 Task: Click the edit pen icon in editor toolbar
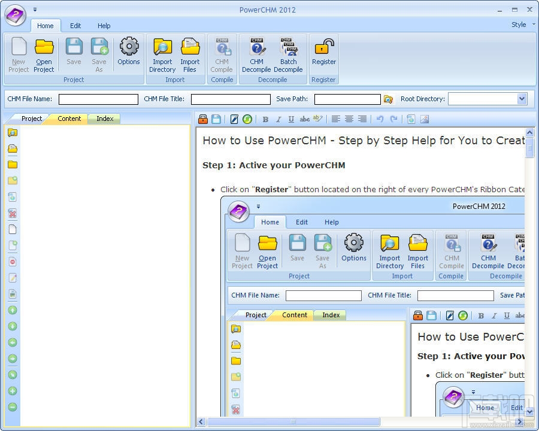[x=234, y=119]
